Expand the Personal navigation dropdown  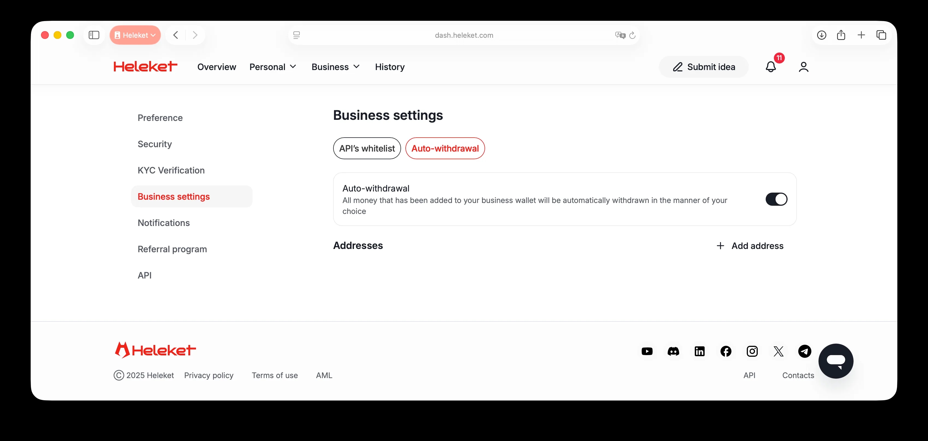273,66
